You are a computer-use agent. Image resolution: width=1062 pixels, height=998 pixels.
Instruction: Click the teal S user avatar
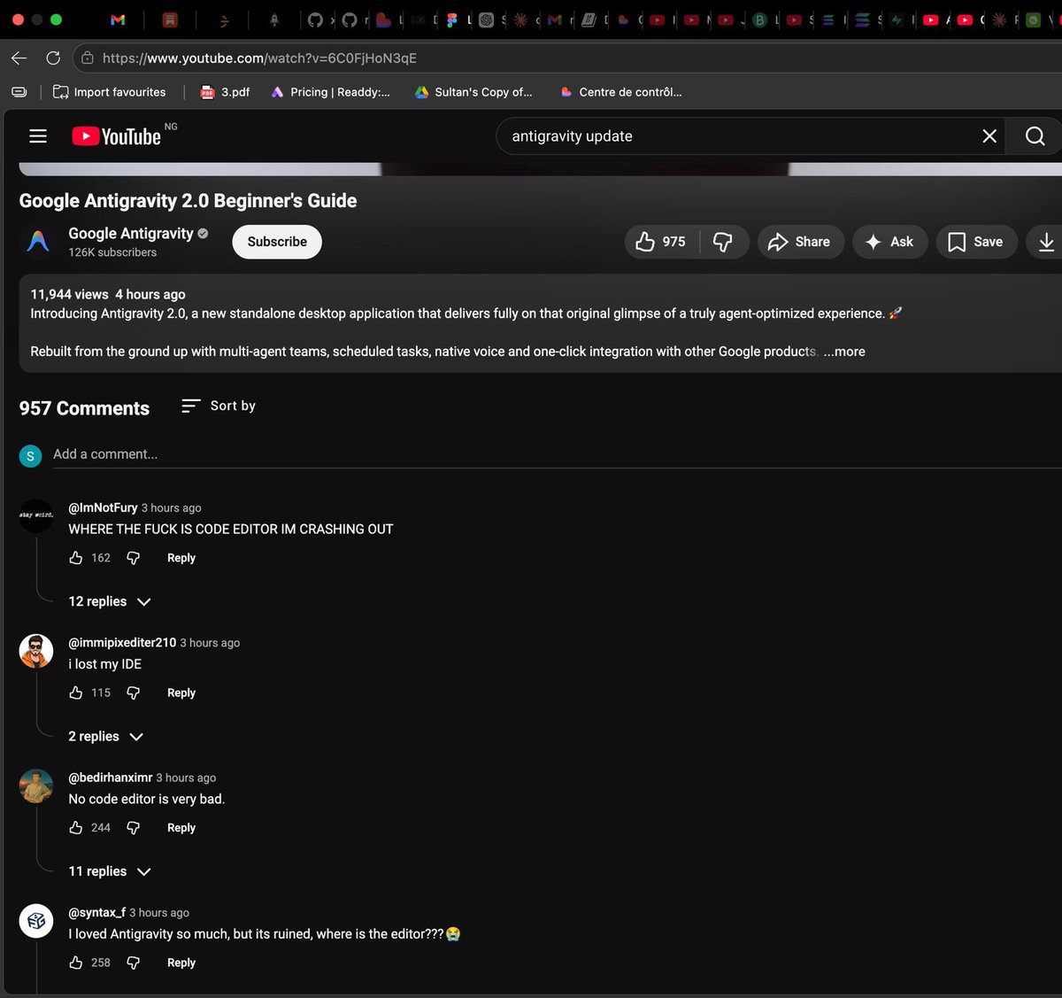point(30,456)
